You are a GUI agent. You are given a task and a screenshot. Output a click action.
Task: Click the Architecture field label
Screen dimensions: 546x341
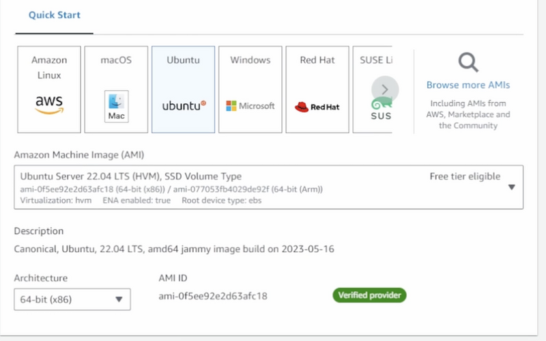coord(41,278)
